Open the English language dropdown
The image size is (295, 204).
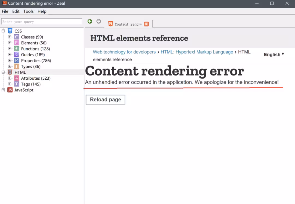tap(274, 55)
